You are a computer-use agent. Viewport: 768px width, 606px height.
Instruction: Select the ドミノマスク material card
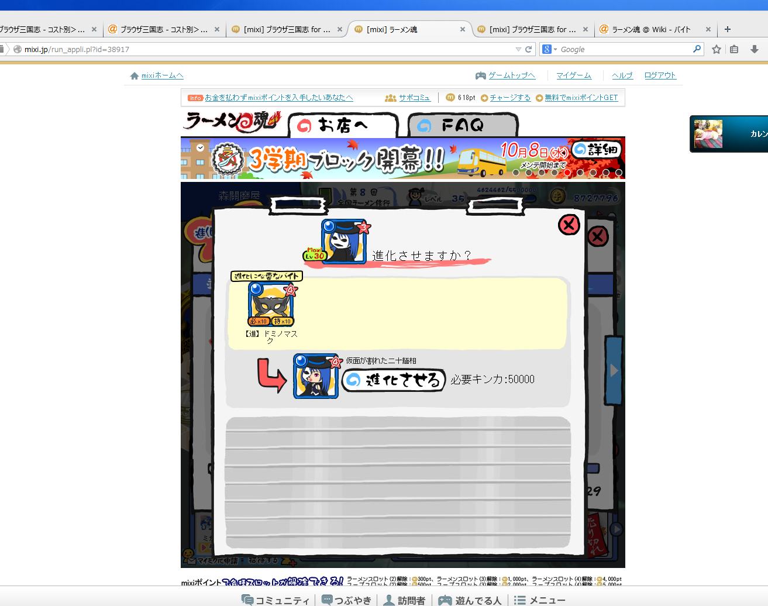pyautogui.click(x=271, y=305)
